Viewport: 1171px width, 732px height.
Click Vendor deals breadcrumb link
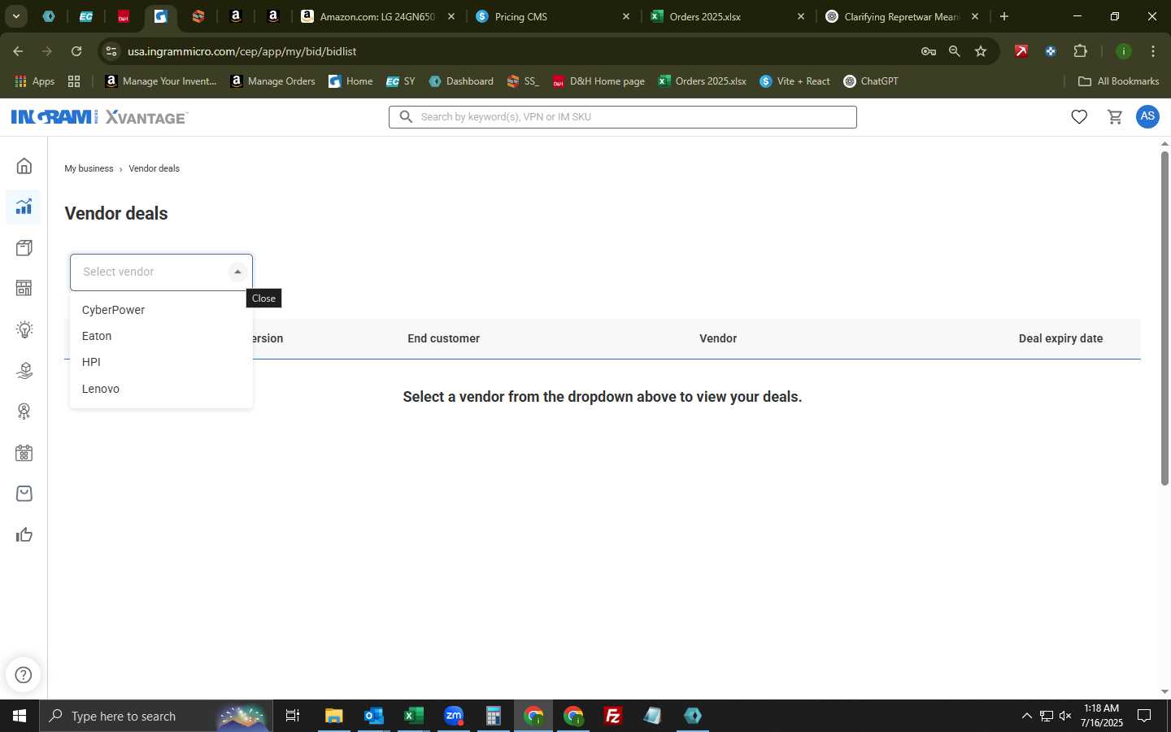coord(154,168)
